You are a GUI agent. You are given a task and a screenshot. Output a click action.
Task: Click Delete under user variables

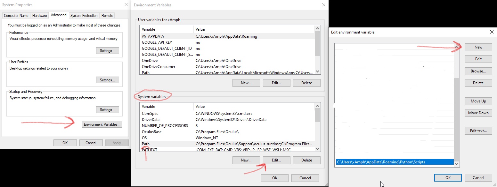pyautogui.click(x=306, y=83)
